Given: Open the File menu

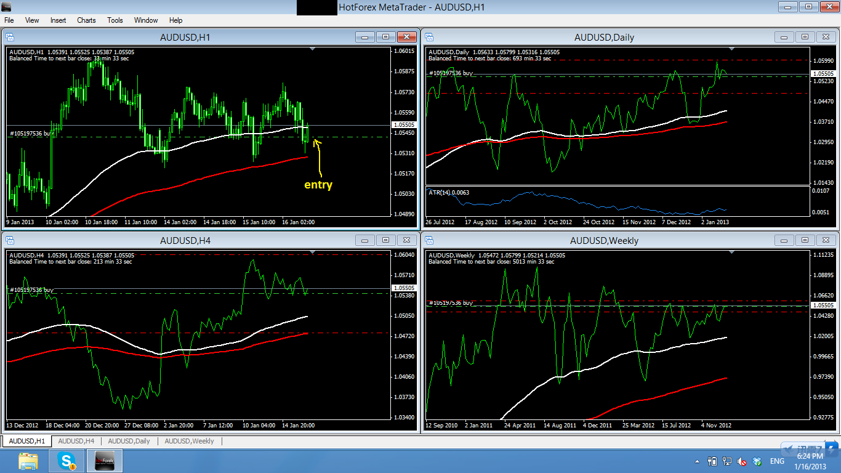Looking at the screenshot, I should (x=9, y=20).
